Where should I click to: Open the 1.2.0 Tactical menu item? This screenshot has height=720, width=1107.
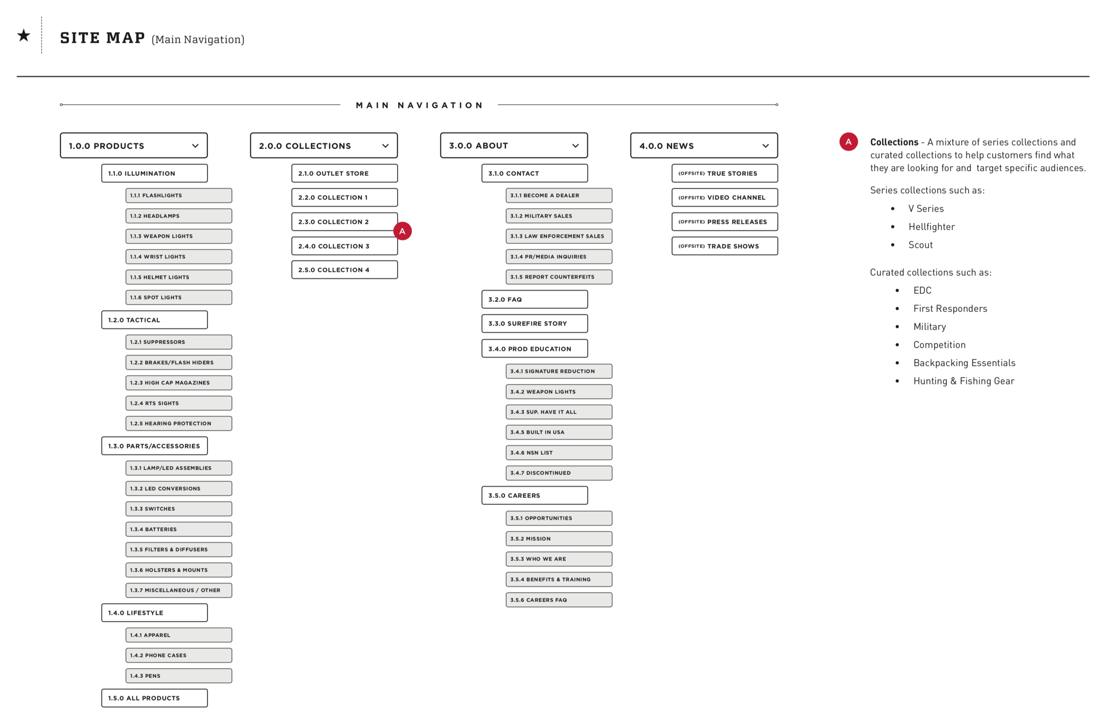point(155,320)
